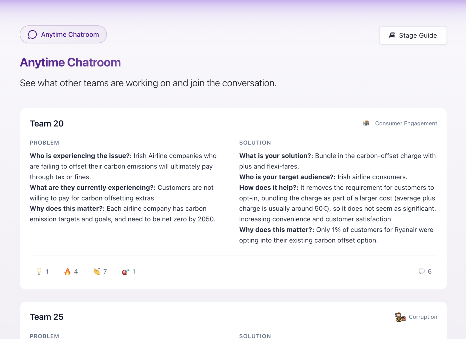Open the Stage Guide button
This screenshot has width=466, height=339.
pos(413,35)
